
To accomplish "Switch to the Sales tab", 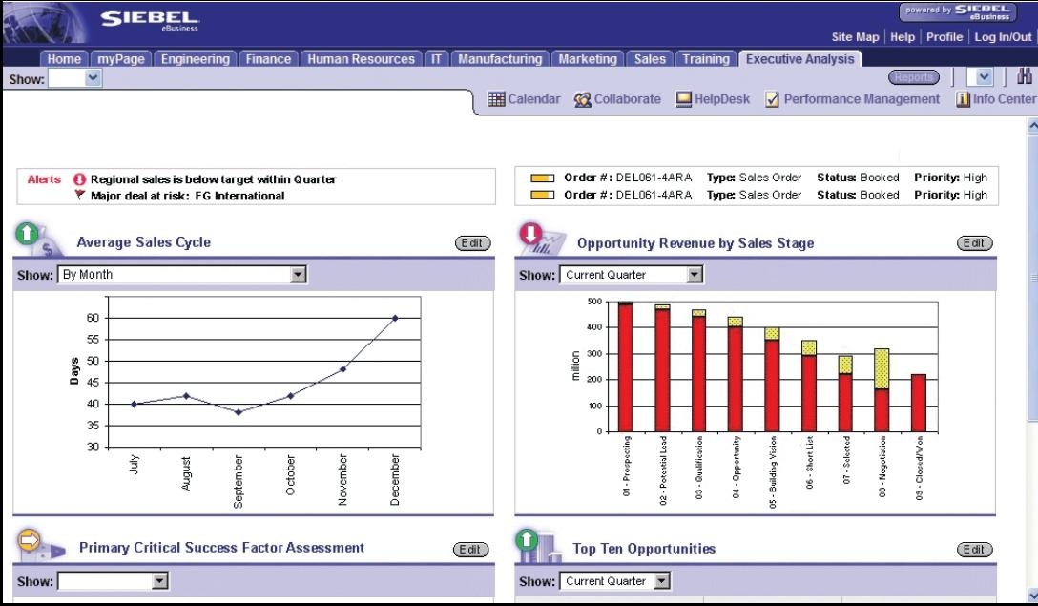I will point(650,59).
